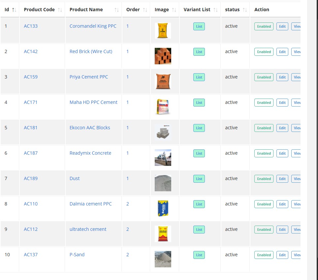View the Dust product details

pos(296,179)
